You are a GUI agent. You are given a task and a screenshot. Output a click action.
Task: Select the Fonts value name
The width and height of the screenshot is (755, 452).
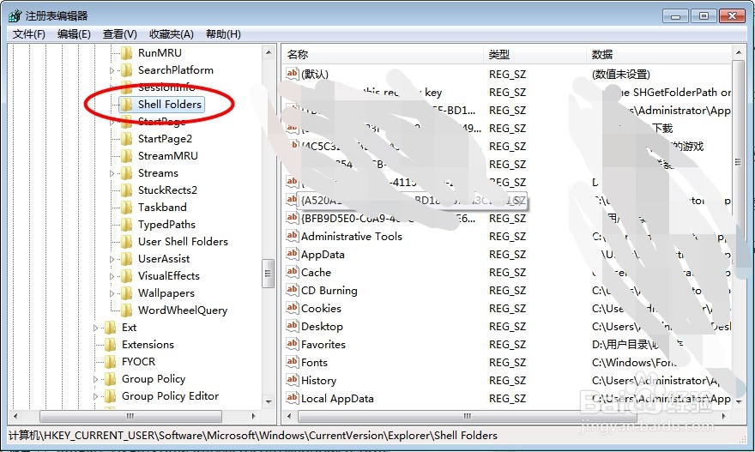click(x=314, y=363)
